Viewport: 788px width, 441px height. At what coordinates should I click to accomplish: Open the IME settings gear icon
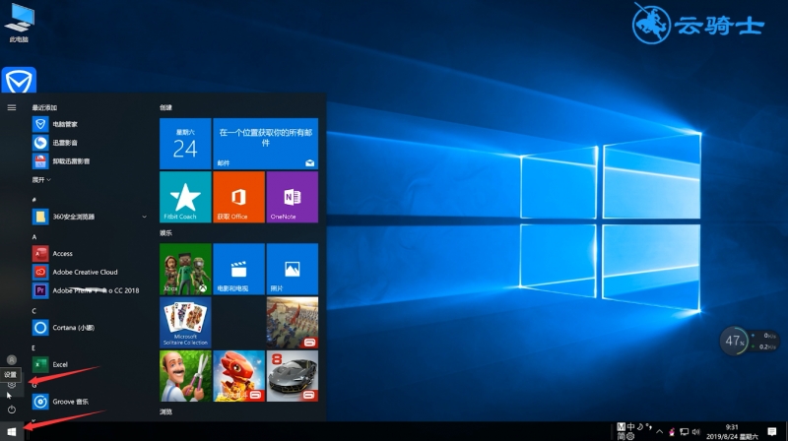[x=630, y=436]
